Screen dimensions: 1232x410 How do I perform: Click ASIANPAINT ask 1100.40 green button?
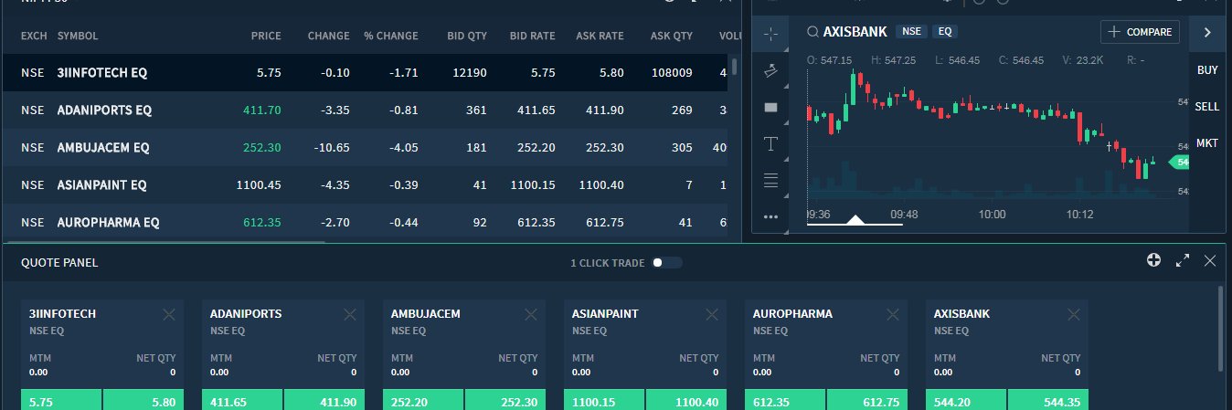(686, 400)
